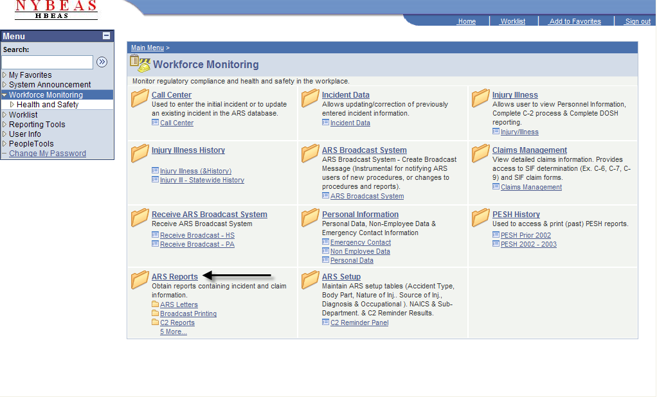This screenshot has height=397, width=657.
Task: Click page icon beside Emergency Contact
Action: pyautogui.click(x=325, y=242)
